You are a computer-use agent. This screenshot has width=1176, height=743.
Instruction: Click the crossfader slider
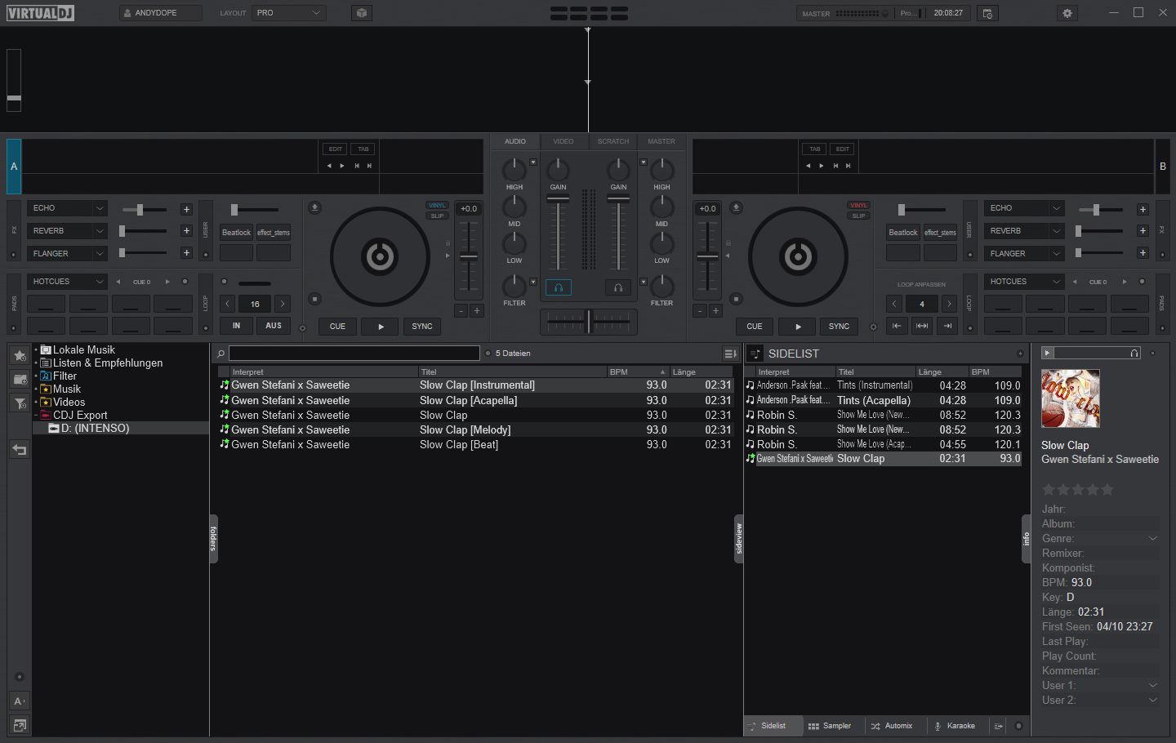[588, 322]
